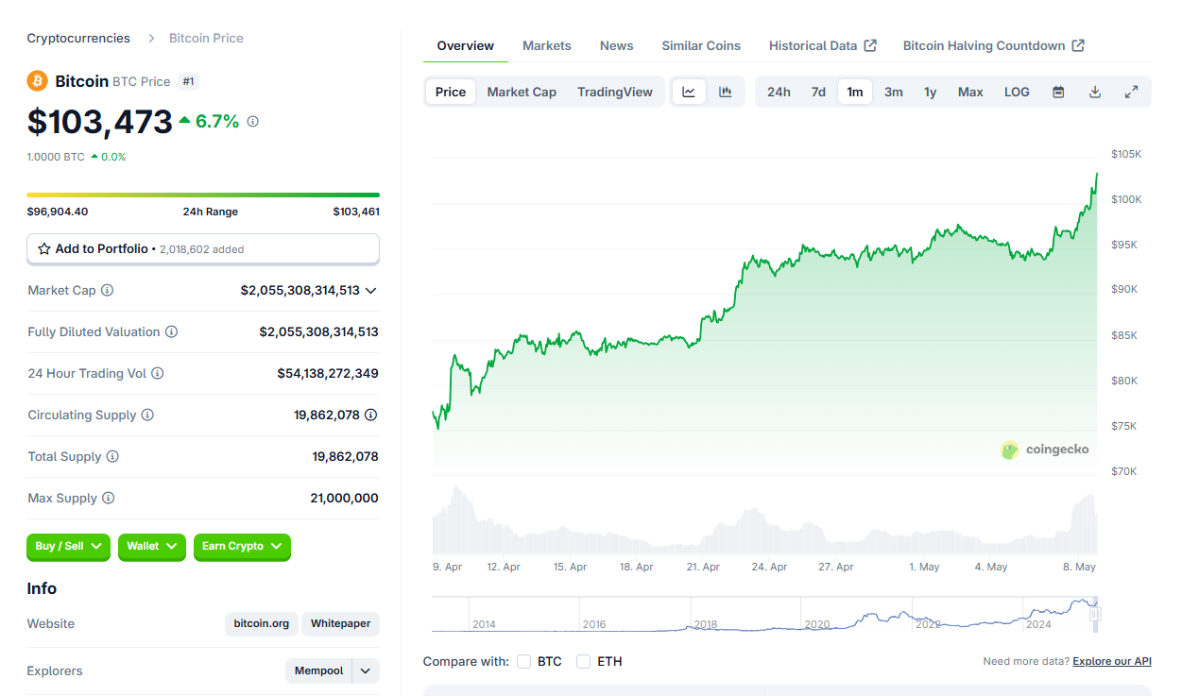Toggle LOG scale on the chart
This screenshot has width=1199, height=696.
point(1017,92)
